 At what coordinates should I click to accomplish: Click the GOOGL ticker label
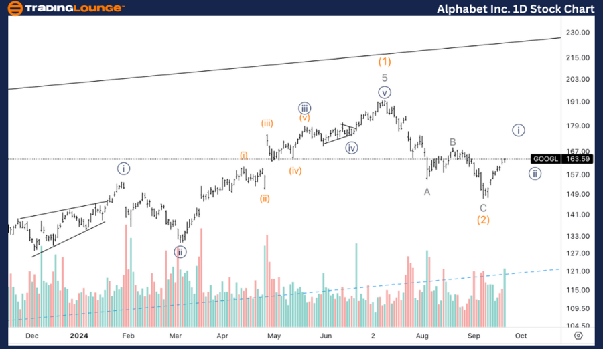coord(544,159)
